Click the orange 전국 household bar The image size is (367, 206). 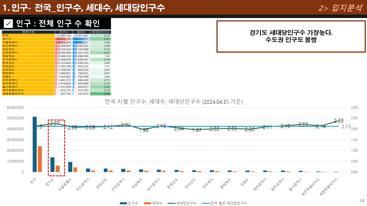[40, 159]
